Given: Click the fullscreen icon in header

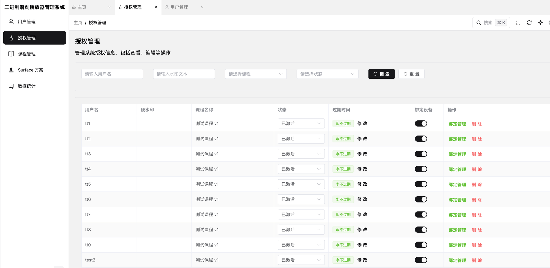Looking at the screenshot, I should pos(518,23).
